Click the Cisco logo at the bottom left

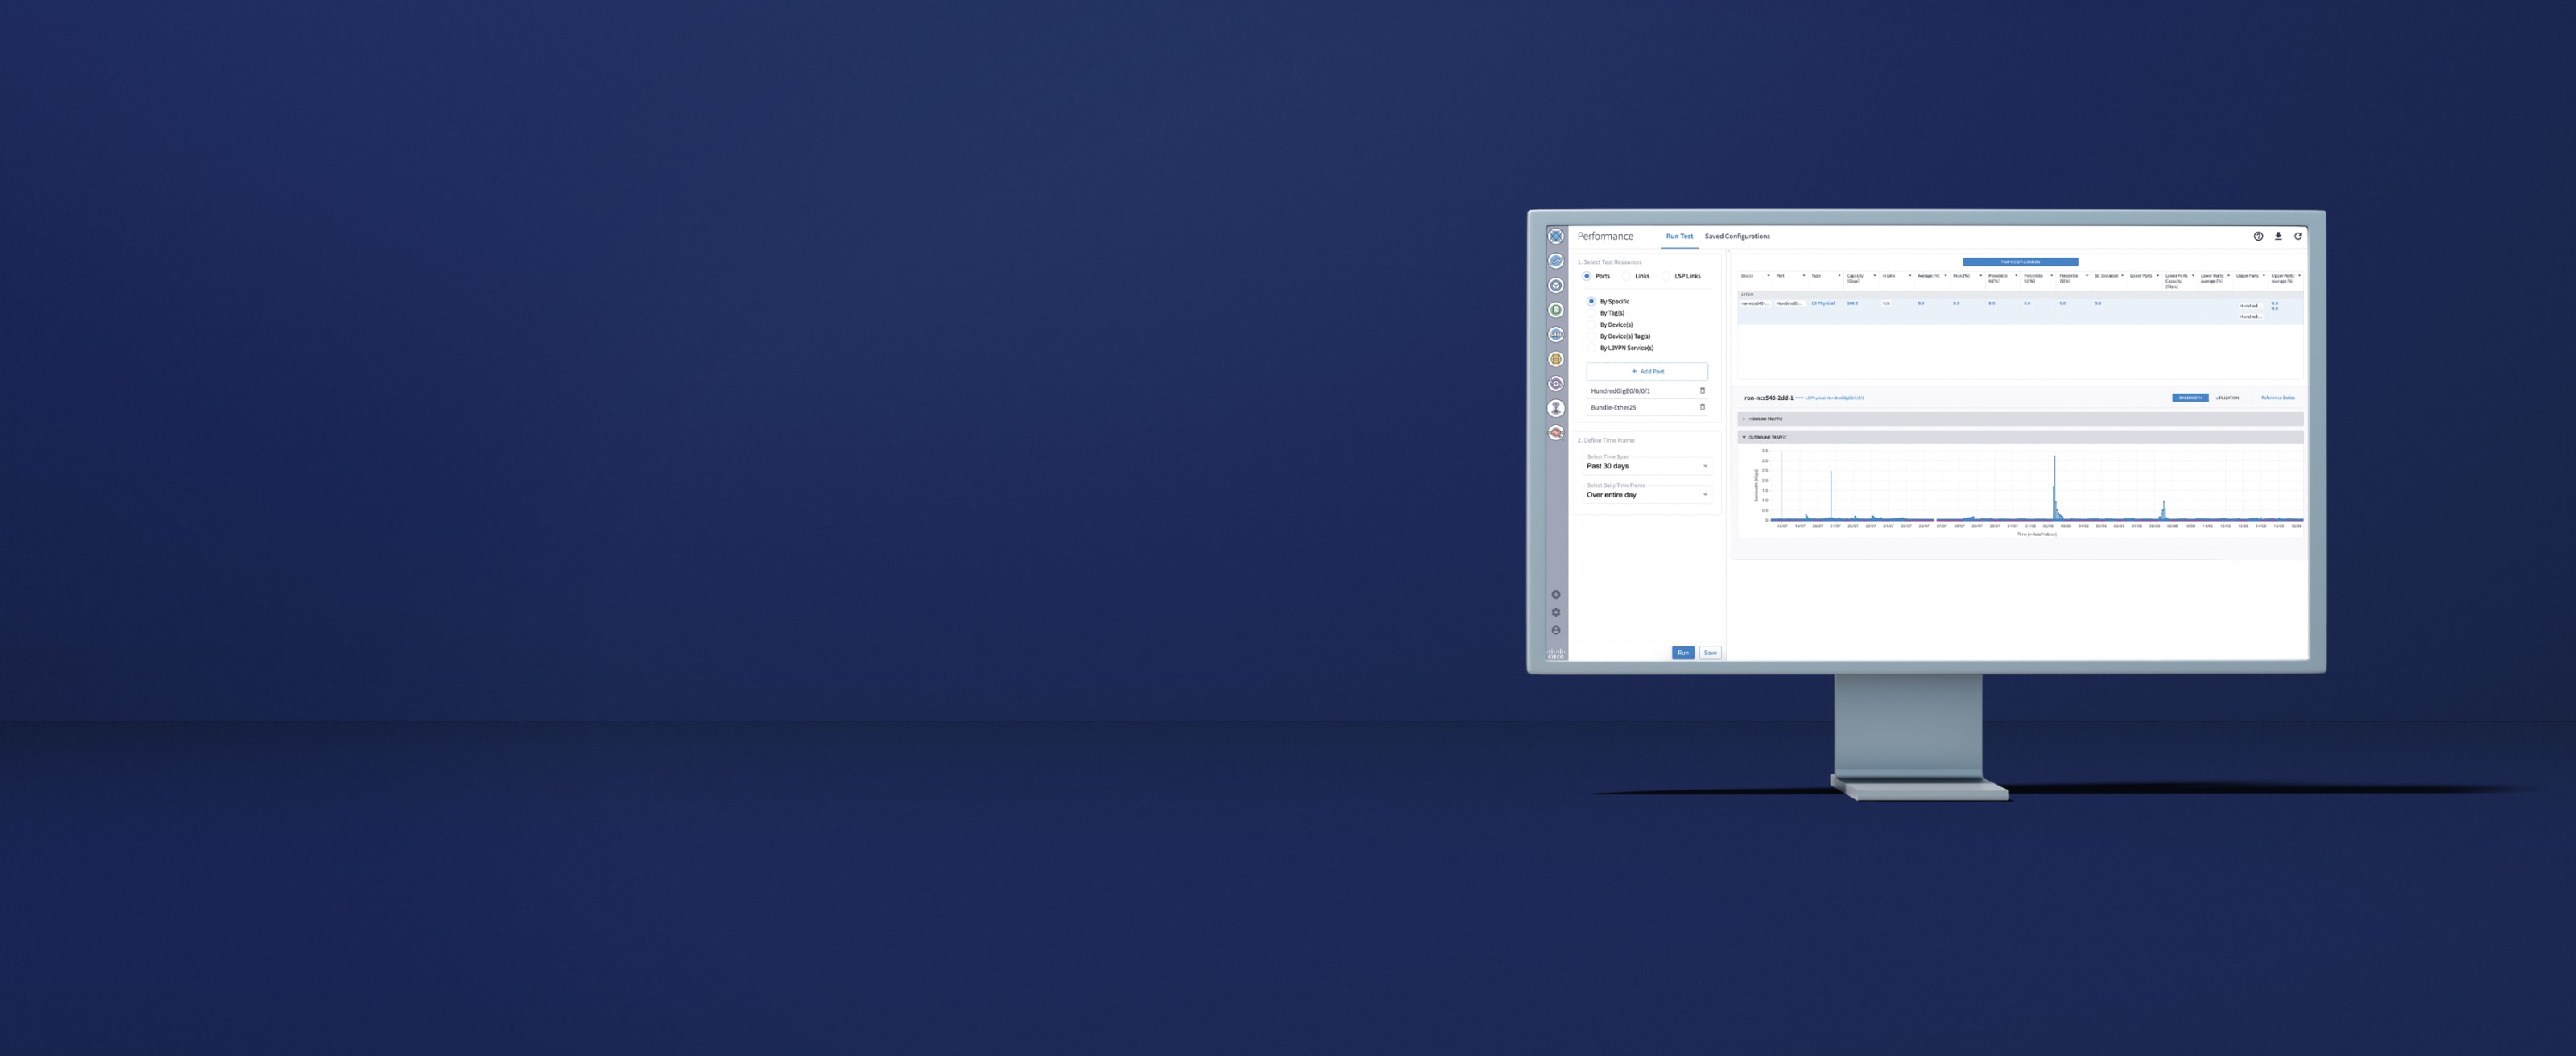coord(1557,652)
